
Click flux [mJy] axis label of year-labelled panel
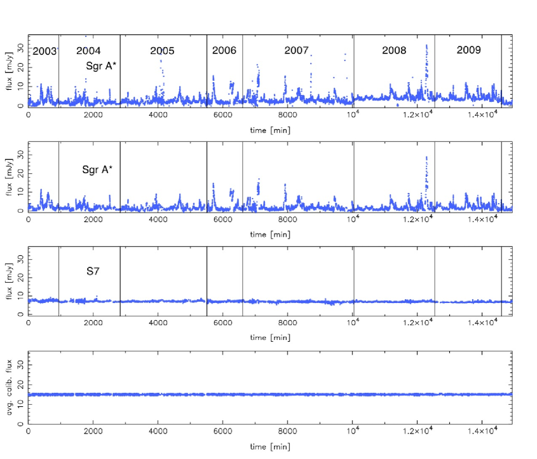tap(9, 71)
